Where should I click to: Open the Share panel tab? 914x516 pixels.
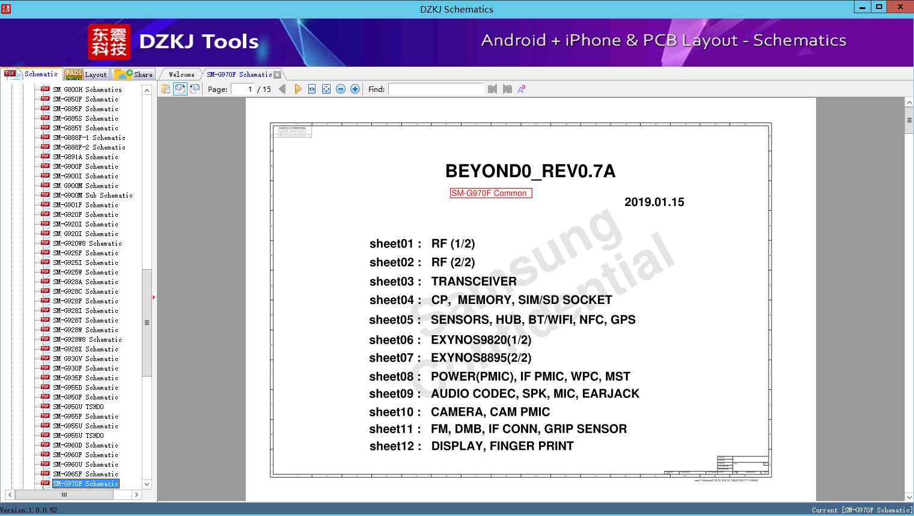pyautogui.click(x=134, y=74)
